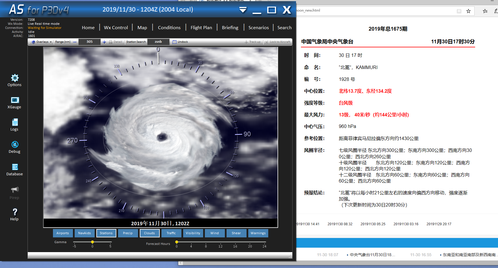Click the typhoon eye on satellite map

[162, 137]
